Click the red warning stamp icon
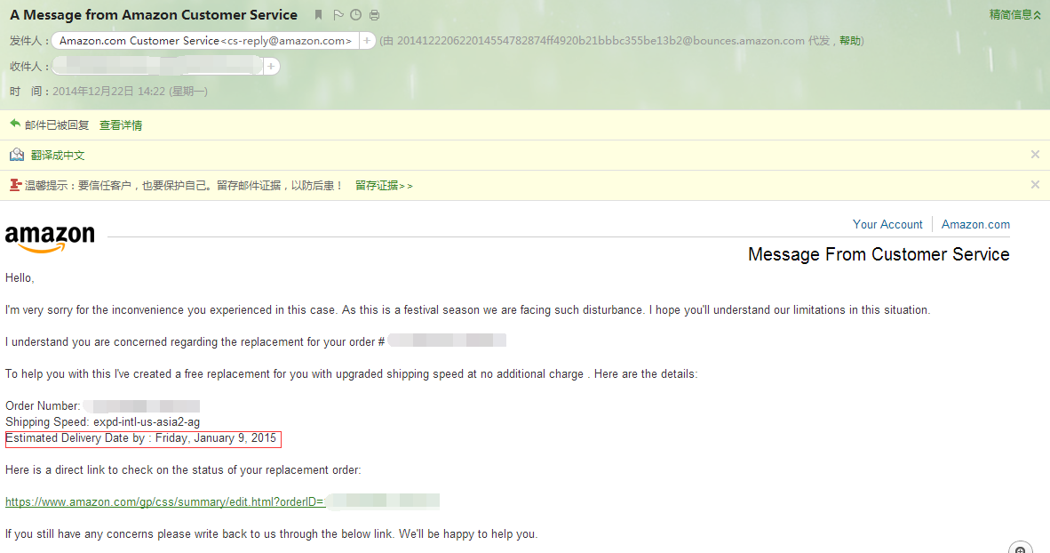Image resolution: width=1050 pixels, height=553 pixels. click(15, 185)
